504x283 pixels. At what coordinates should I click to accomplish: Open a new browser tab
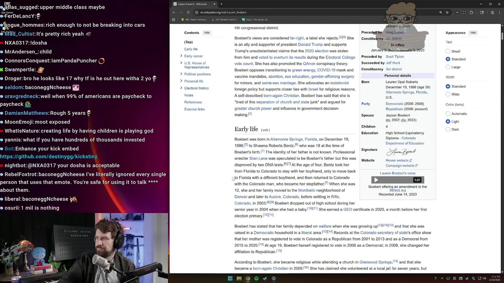pyautogui.click(x=221, y=4)
